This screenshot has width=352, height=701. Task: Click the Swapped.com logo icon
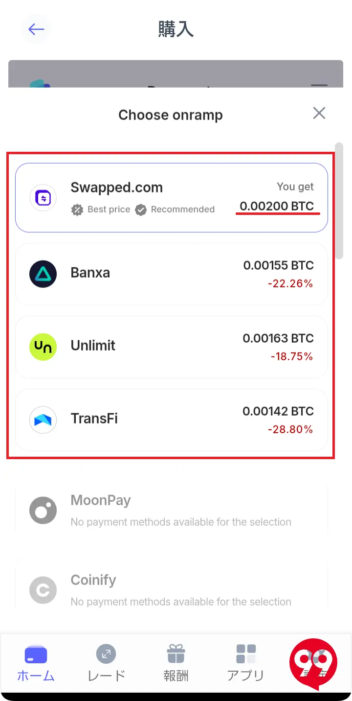(x=43, y=197)
